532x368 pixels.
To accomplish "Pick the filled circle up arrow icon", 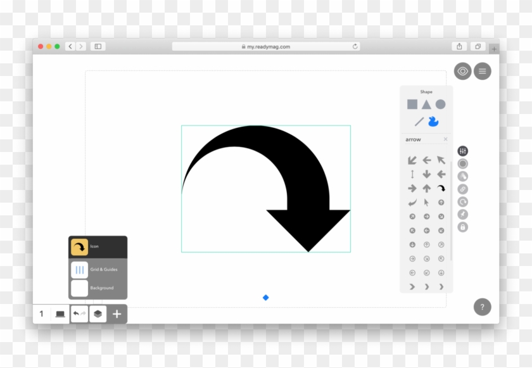I will (x=441, y=203).
